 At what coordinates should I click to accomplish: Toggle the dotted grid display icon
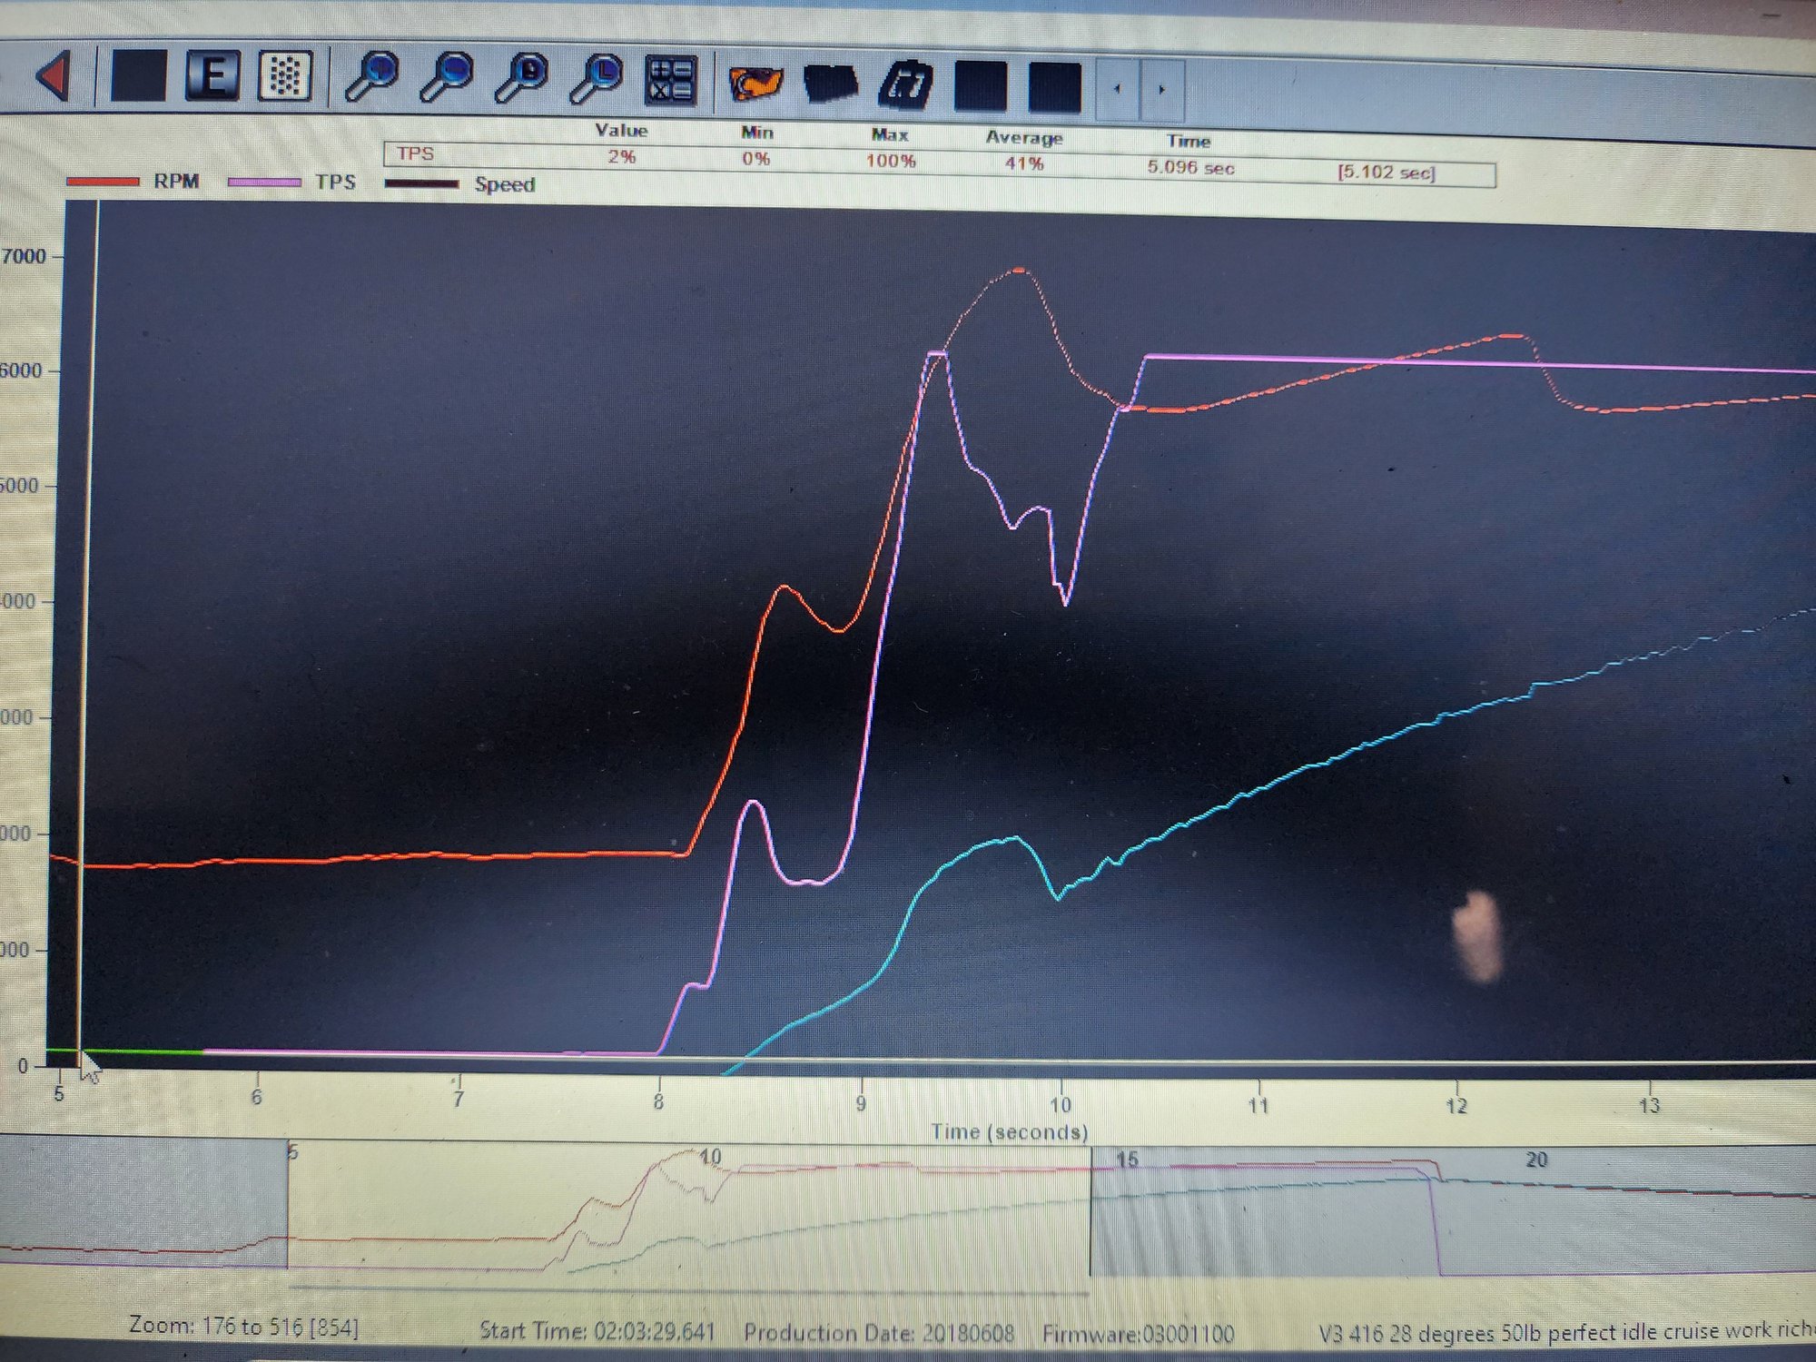click(285, 76)
